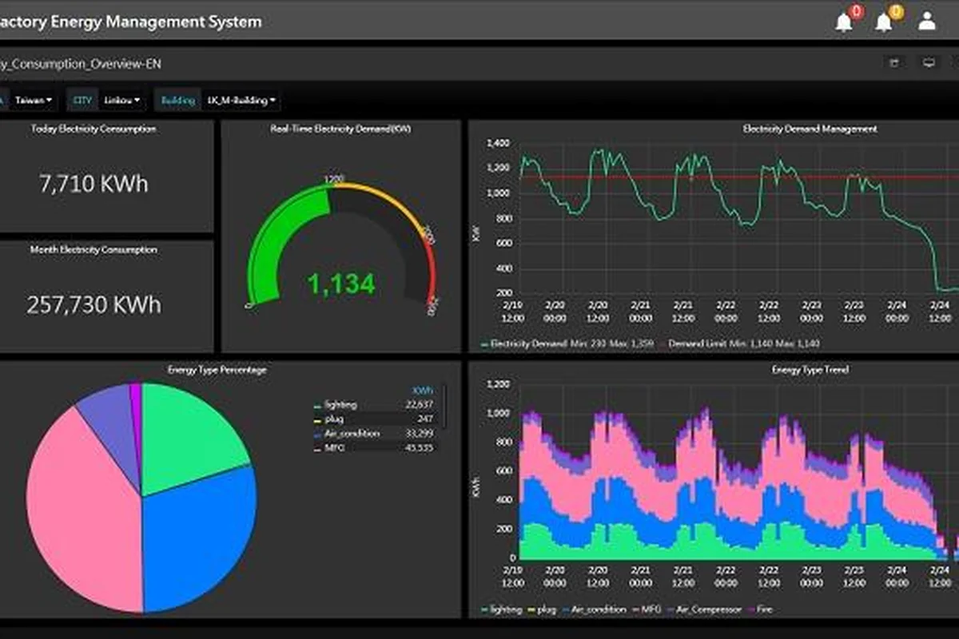Click the CITY filter label
Image resolution: width=959 pixels, height=639 pixels.
click(x=82, y=101)
